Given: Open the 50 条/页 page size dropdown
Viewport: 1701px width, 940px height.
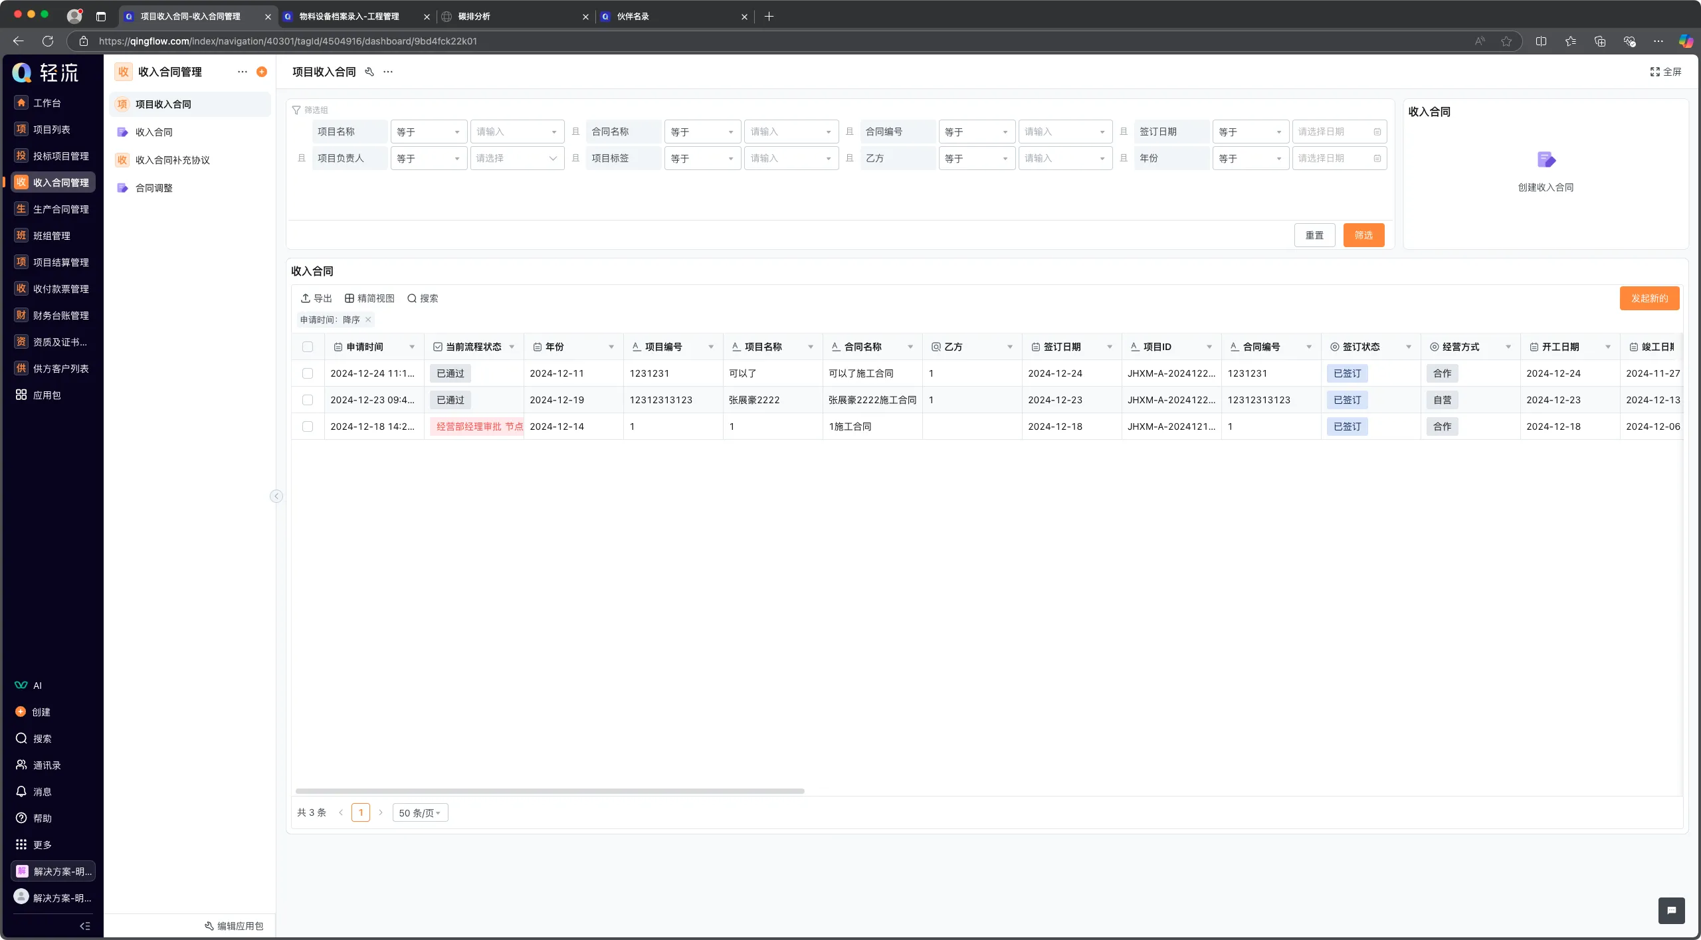Looking at the screenshot, I should [x=420, y=812].
